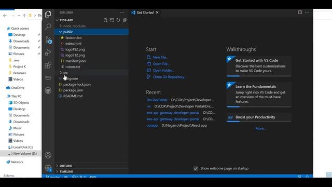Screen dimensions: 332x187
Task: Open Get Started with VS Code walkthrough
Action: coord(259,66)
